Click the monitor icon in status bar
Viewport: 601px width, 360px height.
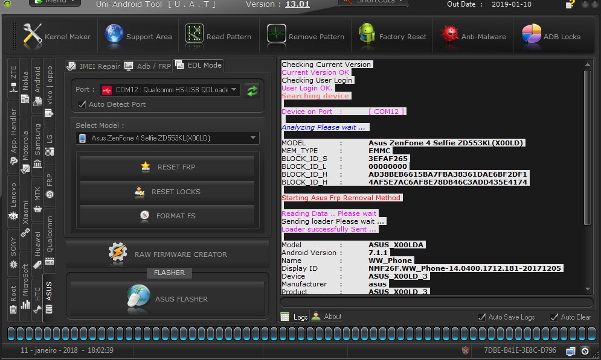click(x=570, y=351)
